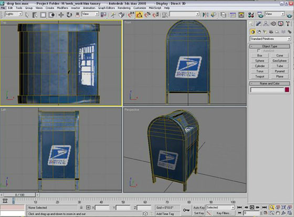Open the Material Editor
This screenshot has height=217, width=294.
(251, 15)
